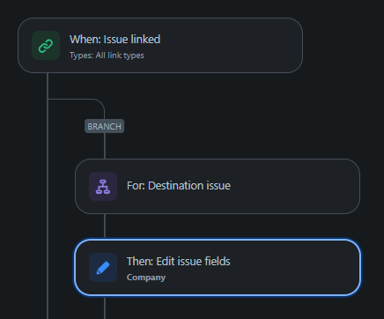Select 'Then: Edit issue fields' action title

[179, 261]
